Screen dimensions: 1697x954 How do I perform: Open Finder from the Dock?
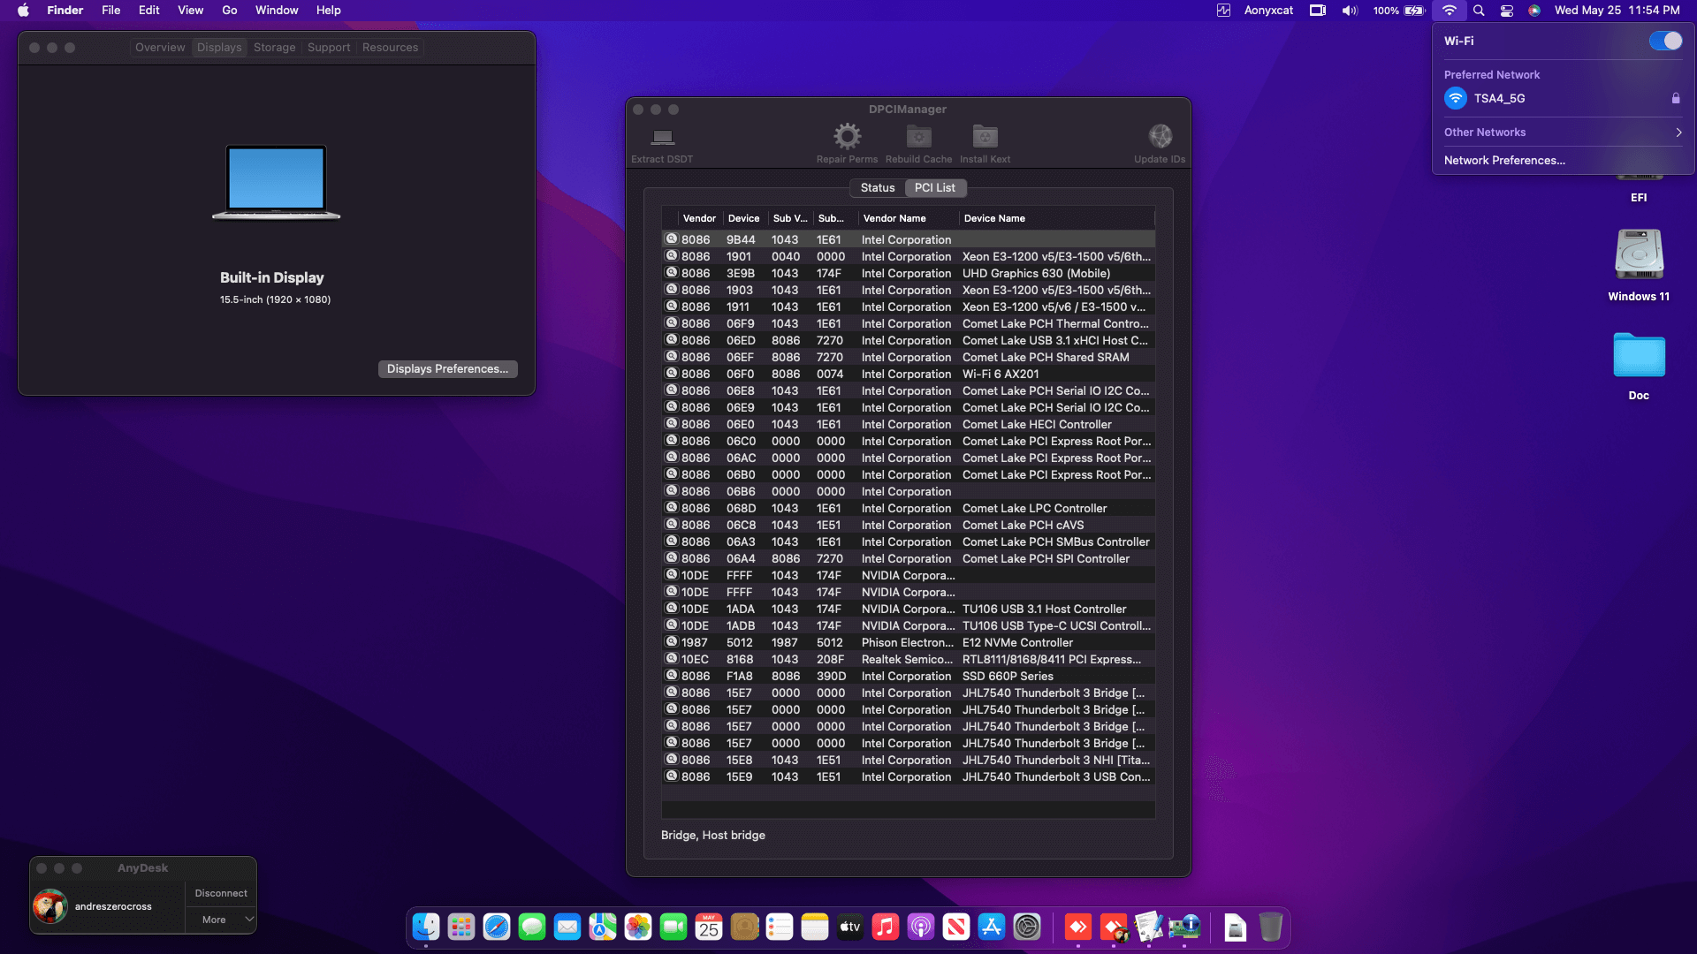coord(426,927)
